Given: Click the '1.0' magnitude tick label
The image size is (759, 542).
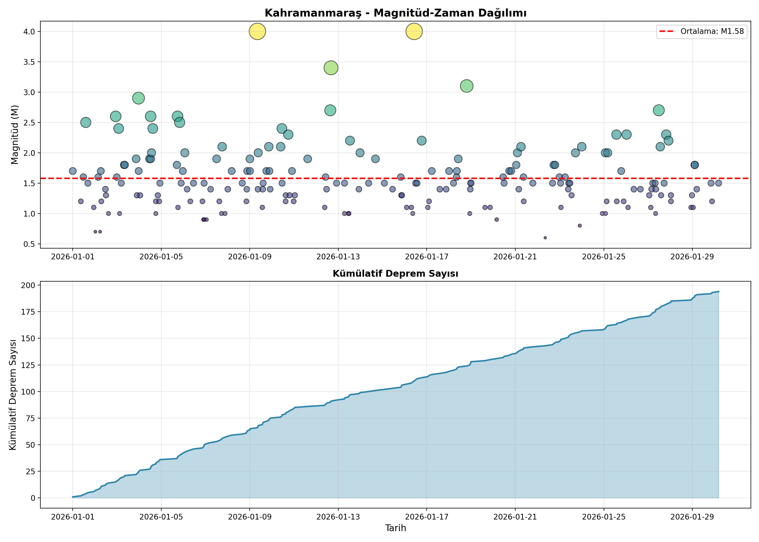Looking at the screenshot, I should click(29, 214).
